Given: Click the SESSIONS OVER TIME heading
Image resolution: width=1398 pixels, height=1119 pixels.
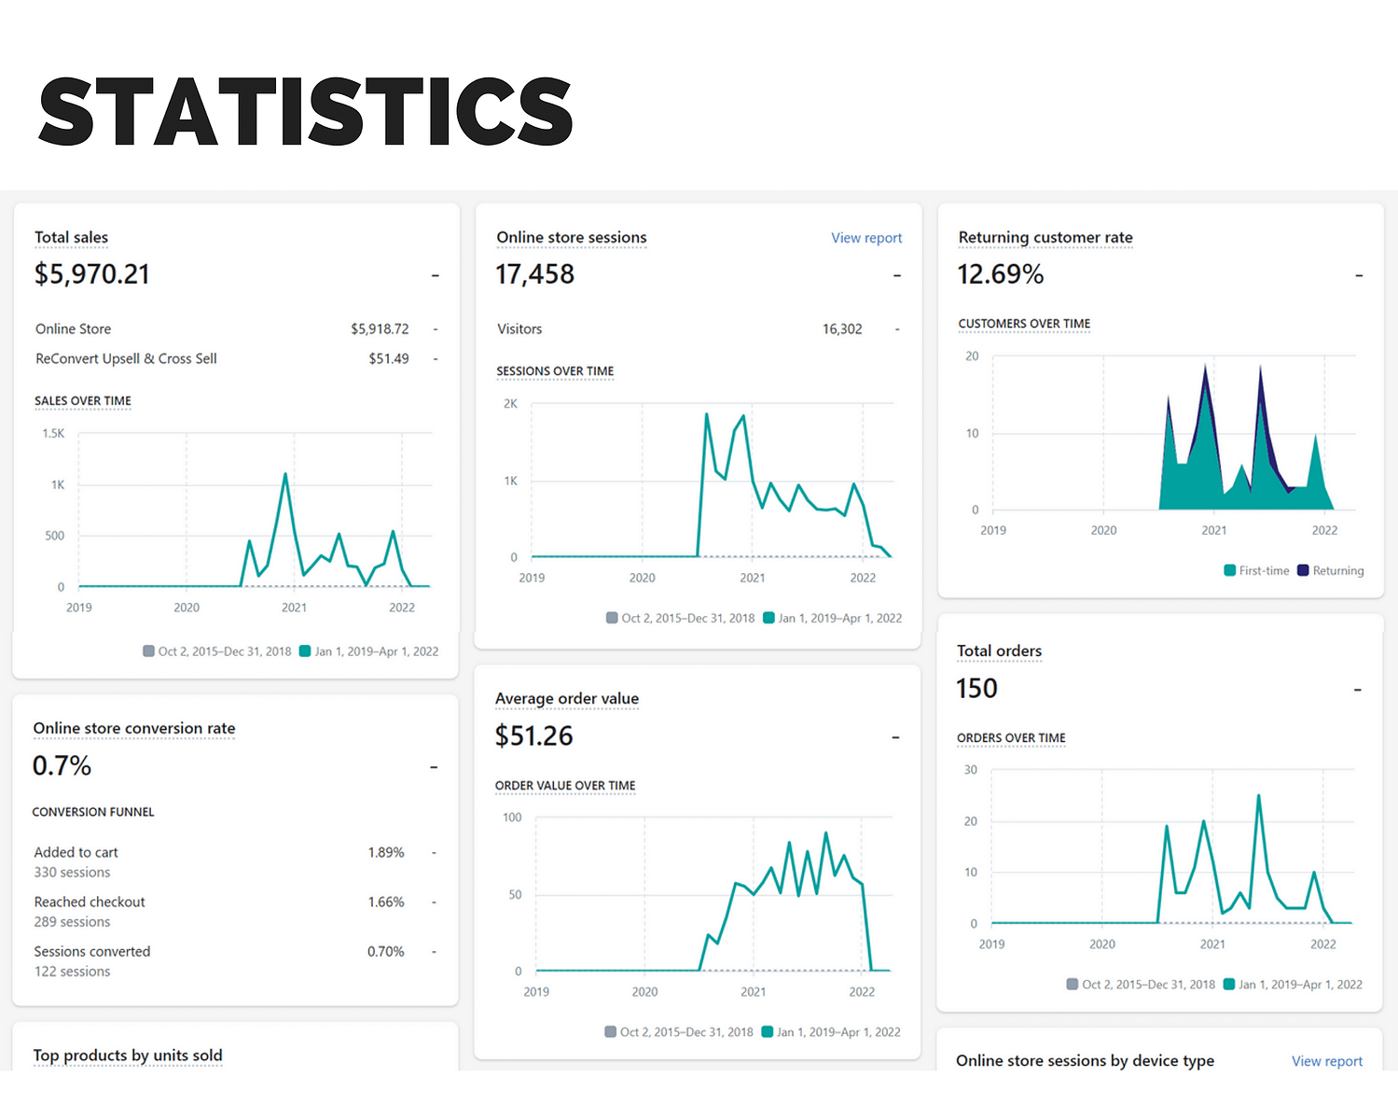Looking at the screenshot, I should 555,371.
